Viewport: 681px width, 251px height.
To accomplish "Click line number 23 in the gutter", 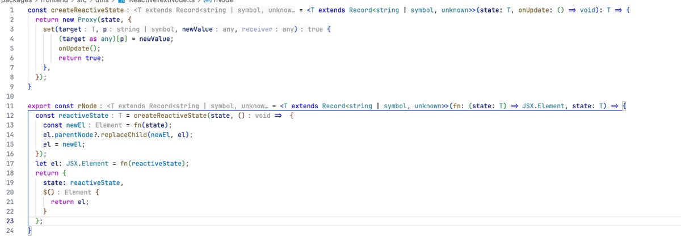I will [x=10, y=222].
